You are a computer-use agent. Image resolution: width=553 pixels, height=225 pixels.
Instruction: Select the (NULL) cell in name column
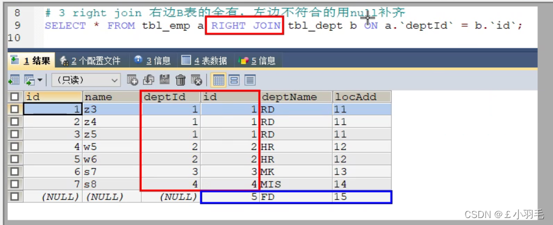pyautogui.click(x=111, y=197)
